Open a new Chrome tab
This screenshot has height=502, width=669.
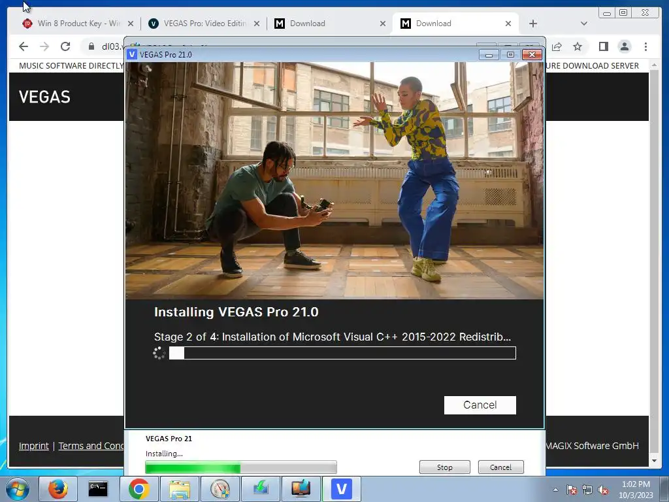click(x=533, y=24)
